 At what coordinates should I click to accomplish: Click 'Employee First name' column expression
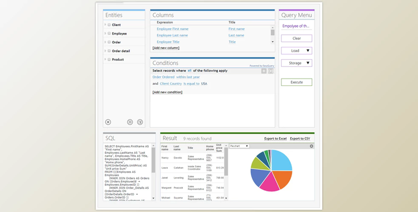(172, 29)
